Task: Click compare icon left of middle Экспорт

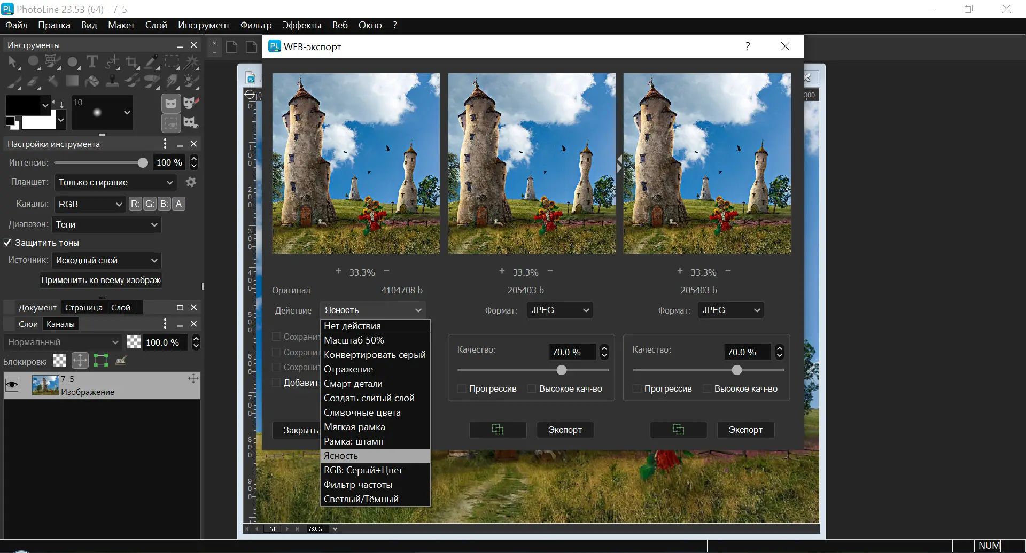Action: coord(498,430)
